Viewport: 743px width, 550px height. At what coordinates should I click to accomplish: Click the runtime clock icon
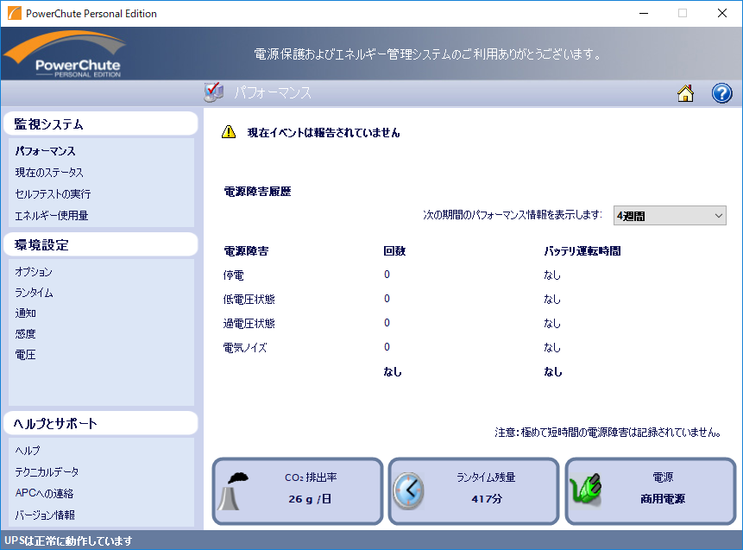[x=408, y=491]
